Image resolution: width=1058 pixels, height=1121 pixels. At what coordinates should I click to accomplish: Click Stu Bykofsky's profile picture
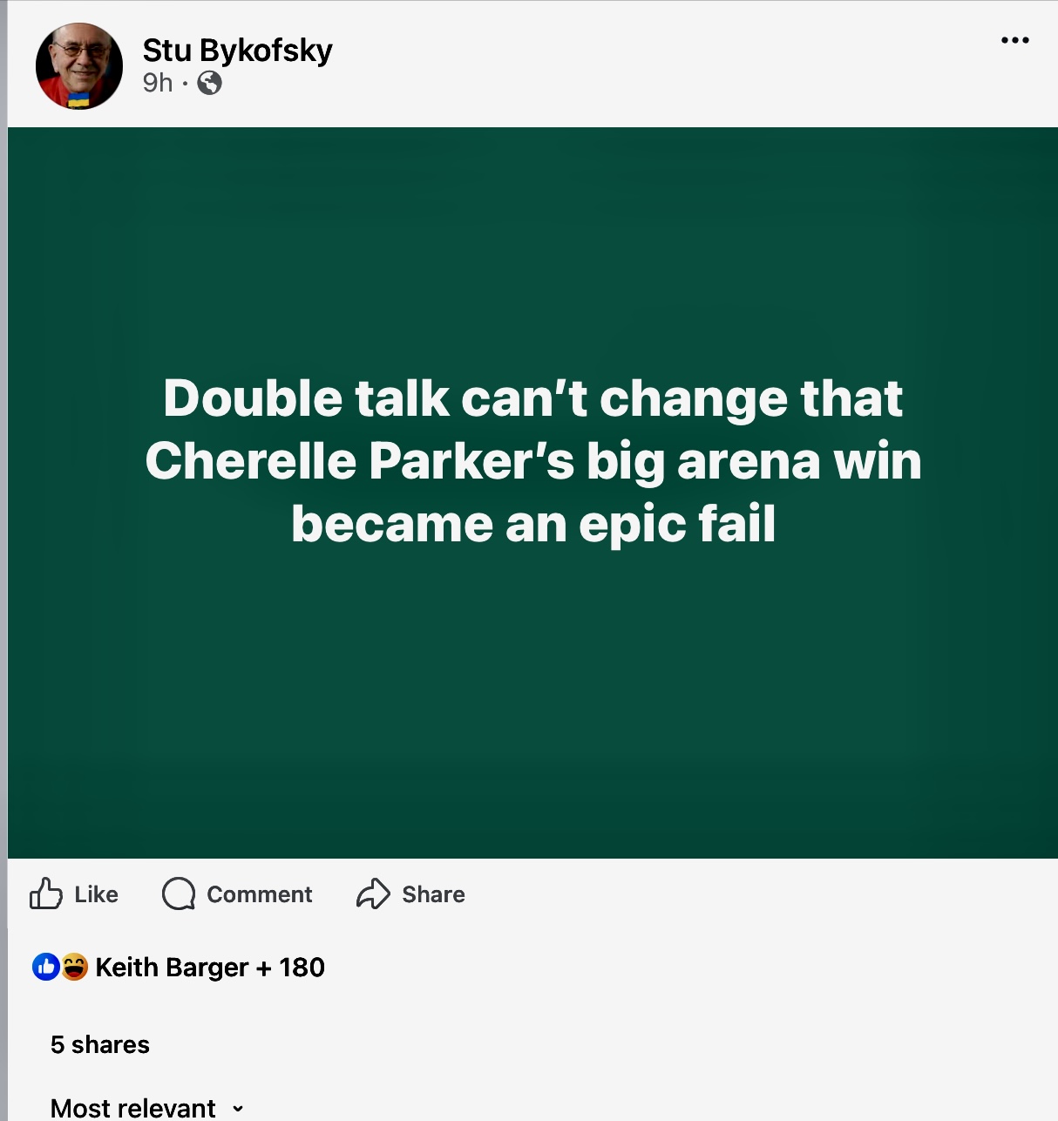(79, 66)
